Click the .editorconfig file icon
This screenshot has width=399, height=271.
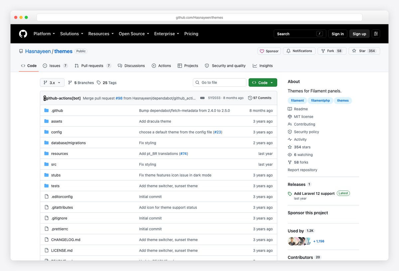[x=47, y=197]
